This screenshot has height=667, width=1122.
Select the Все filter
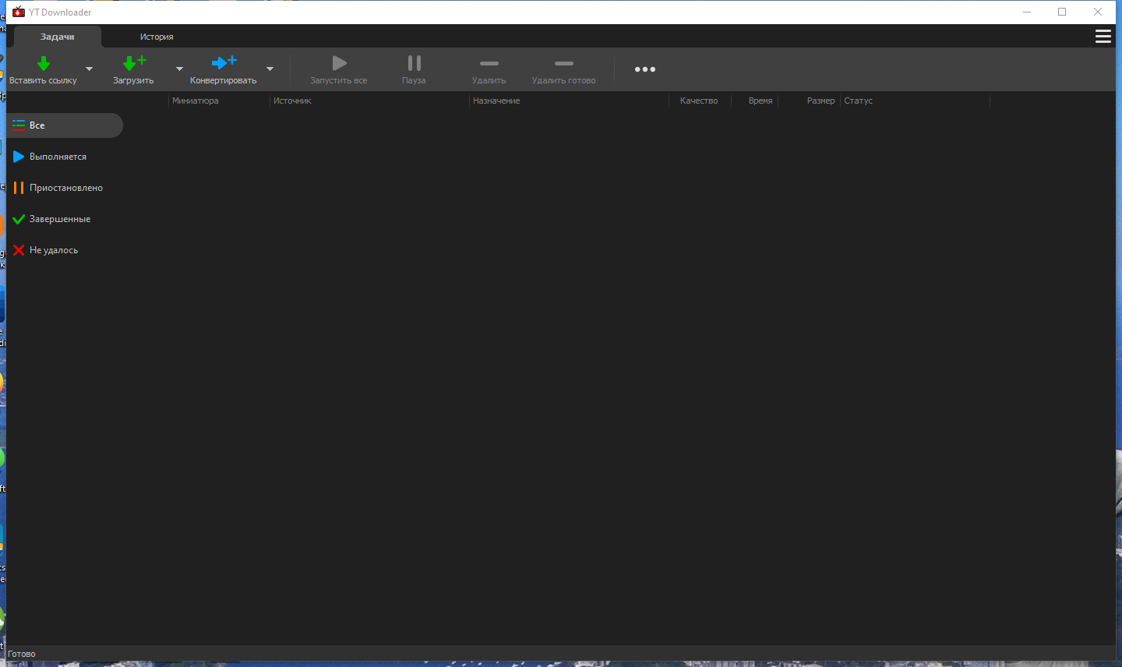coord(65,125)
